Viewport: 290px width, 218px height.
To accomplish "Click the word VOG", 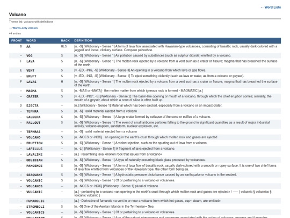I will (29, 55).
